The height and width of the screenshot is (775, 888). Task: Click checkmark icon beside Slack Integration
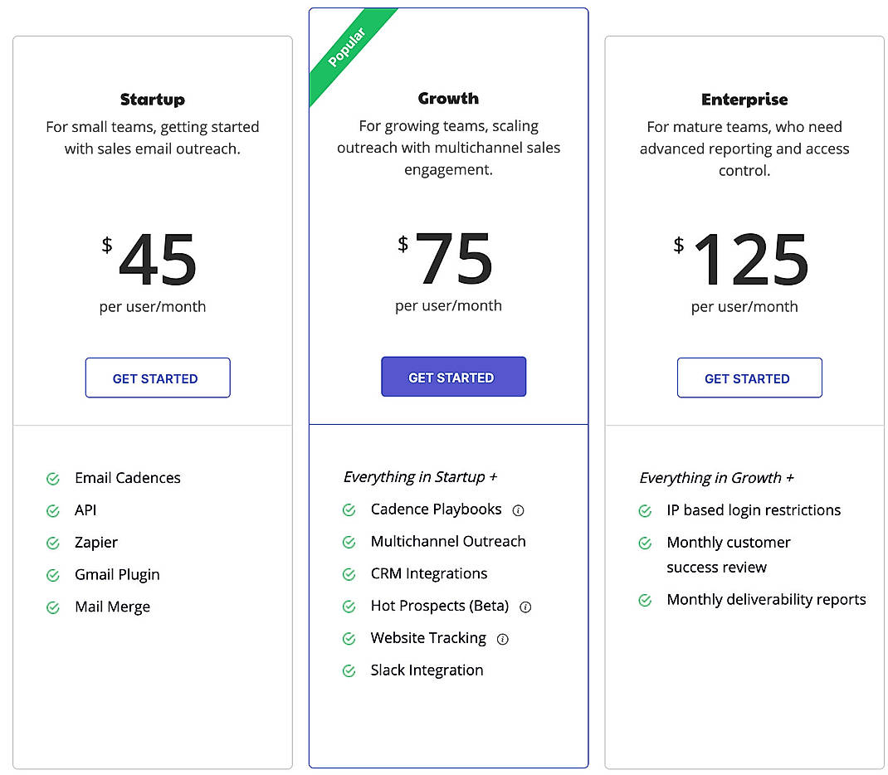[x=349, y=670]
